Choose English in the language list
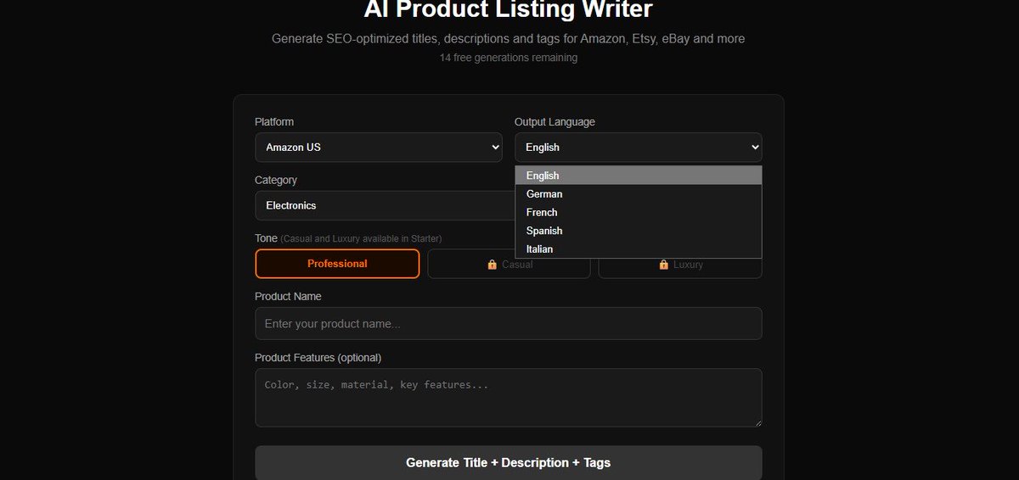The height and width of the screenshot is (480, 1019). [638, 176]
